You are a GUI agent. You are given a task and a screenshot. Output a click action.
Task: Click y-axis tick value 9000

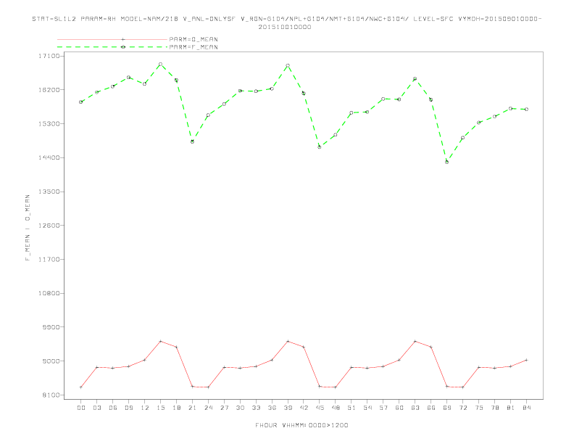coord(51,361)
